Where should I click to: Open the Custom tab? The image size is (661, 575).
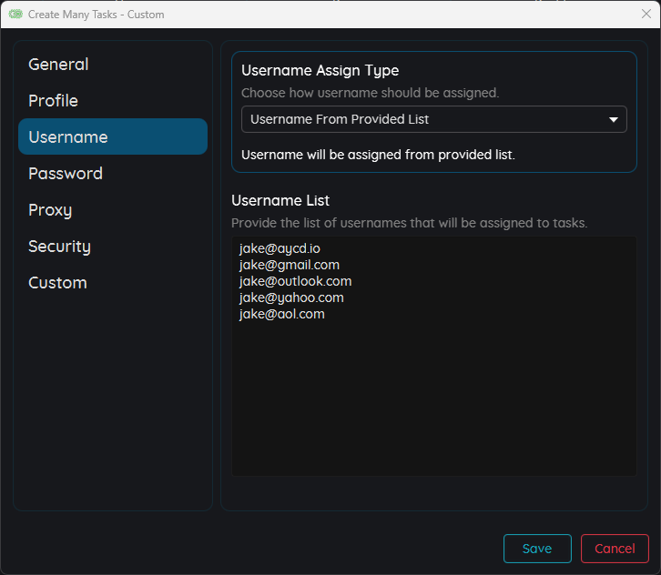tap(57, 283)
